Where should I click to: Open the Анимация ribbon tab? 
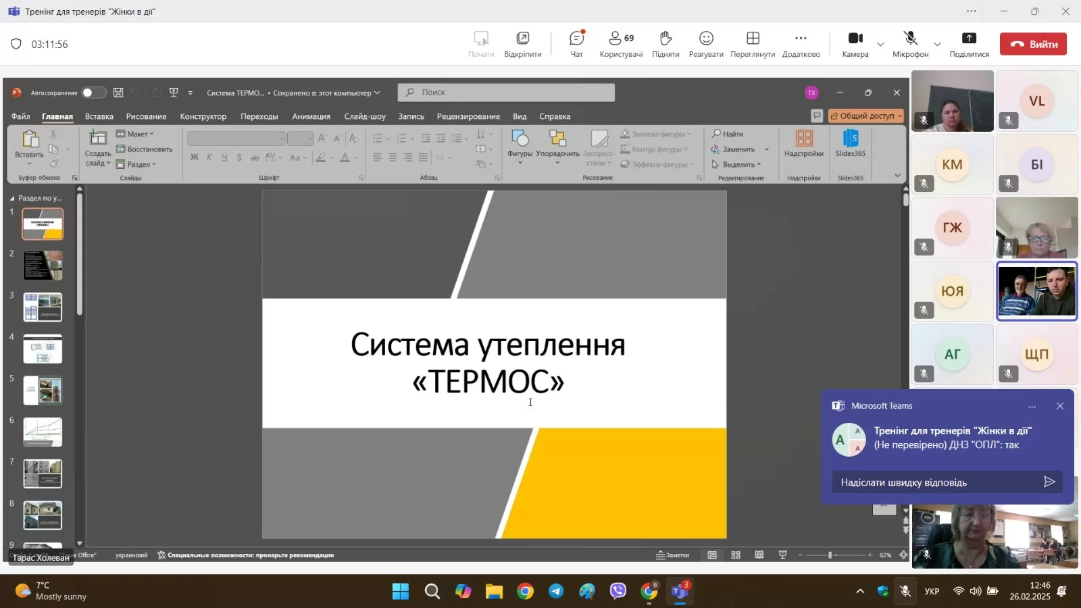pyautogui.click(x=311, y=116)
